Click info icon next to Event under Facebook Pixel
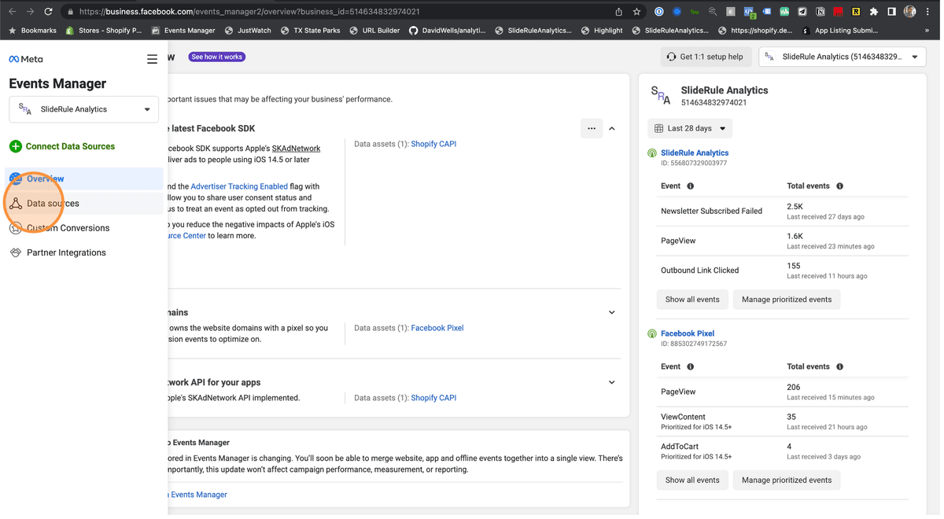 point(691,366)
